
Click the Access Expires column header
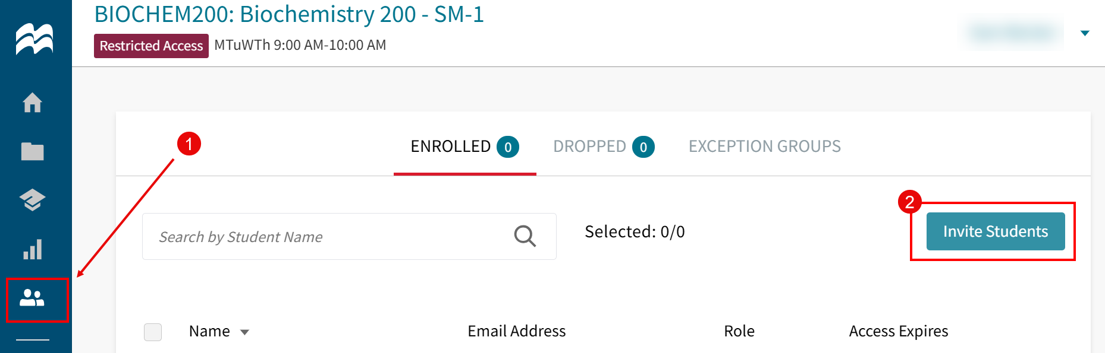pos(898,331)
